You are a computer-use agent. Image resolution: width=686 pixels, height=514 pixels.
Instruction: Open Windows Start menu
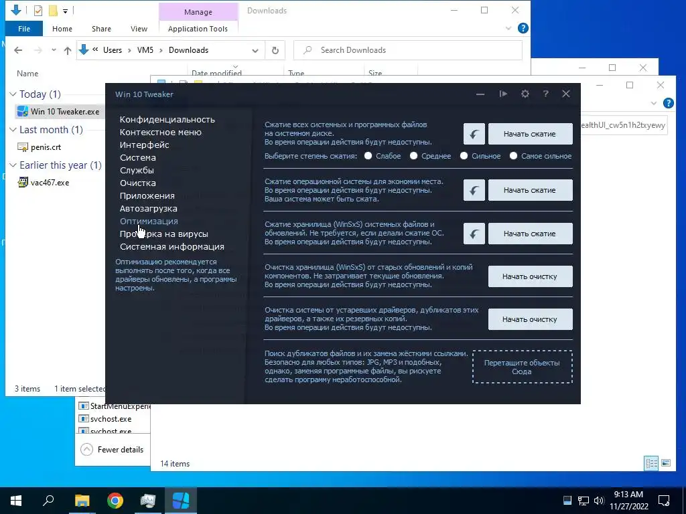click(x=16, y=501)
